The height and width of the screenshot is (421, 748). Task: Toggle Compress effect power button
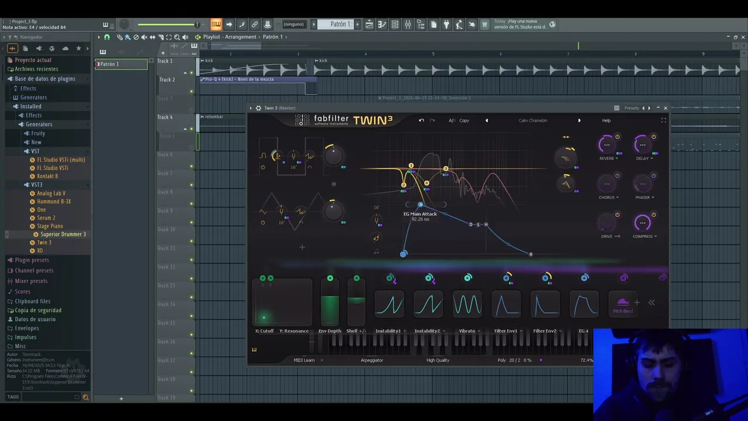click(x=653, y=215)
